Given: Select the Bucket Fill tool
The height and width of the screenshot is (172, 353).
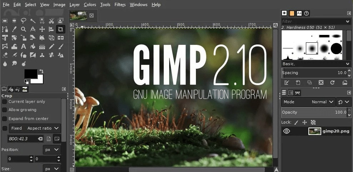Looking at the screenshot, I should [x=33, y=47].
